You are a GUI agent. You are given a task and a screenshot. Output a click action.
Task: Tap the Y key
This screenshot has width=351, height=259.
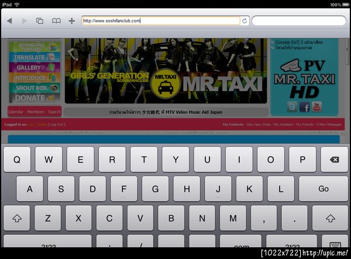click(x=175, y=160)
